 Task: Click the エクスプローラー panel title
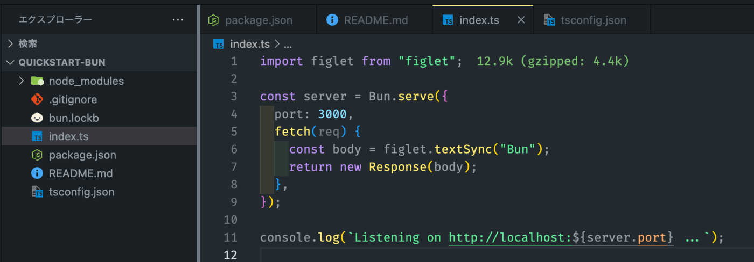pyautogui.click(x=55, y=20)
